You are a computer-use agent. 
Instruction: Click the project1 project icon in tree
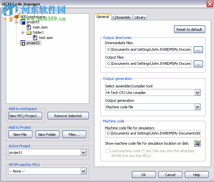23,22
